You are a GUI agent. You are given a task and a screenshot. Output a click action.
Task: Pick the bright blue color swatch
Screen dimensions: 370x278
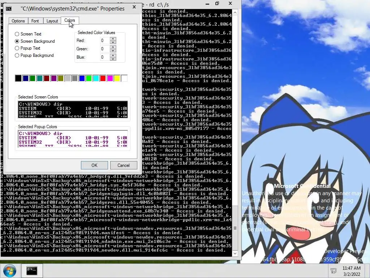[x=82, y=78]
